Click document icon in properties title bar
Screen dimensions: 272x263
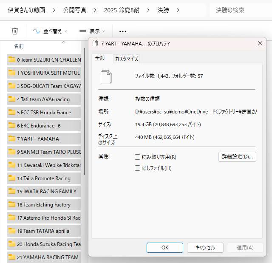(x=95, y=43)
